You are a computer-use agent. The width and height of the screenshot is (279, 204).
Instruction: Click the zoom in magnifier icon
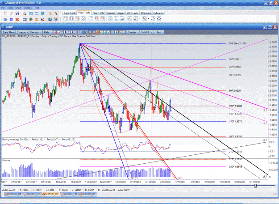tap(90, 32)
